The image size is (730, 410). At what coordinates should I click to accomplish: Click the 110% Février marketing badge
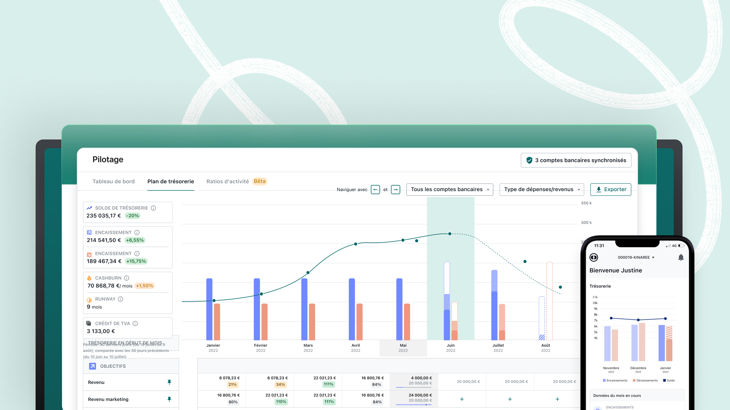click(x=281, y=402)
